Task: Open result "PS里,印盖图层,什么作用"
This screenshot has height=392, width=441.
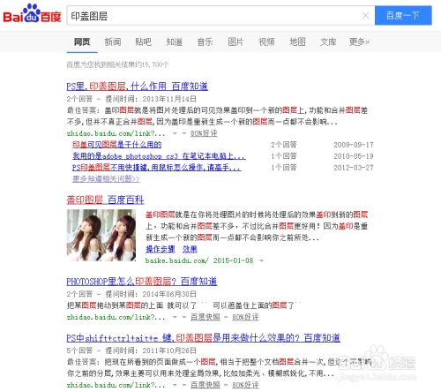Action: [x=138, y=87]
